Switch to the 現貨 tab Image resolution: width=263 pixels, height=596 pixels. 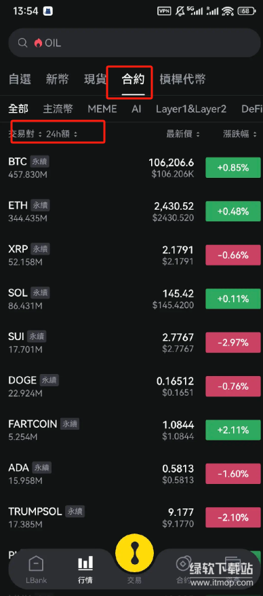pos(96,79)
